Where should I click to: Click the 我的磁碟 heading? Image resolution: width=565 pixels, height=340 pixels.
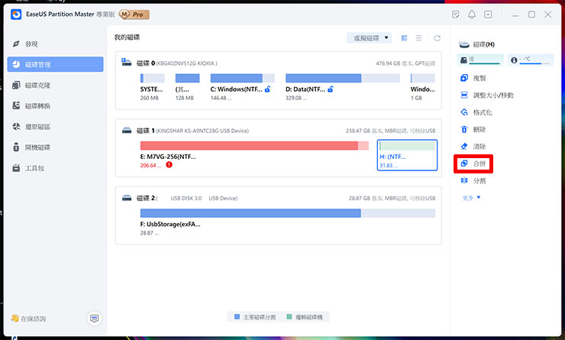click(128, 37)
